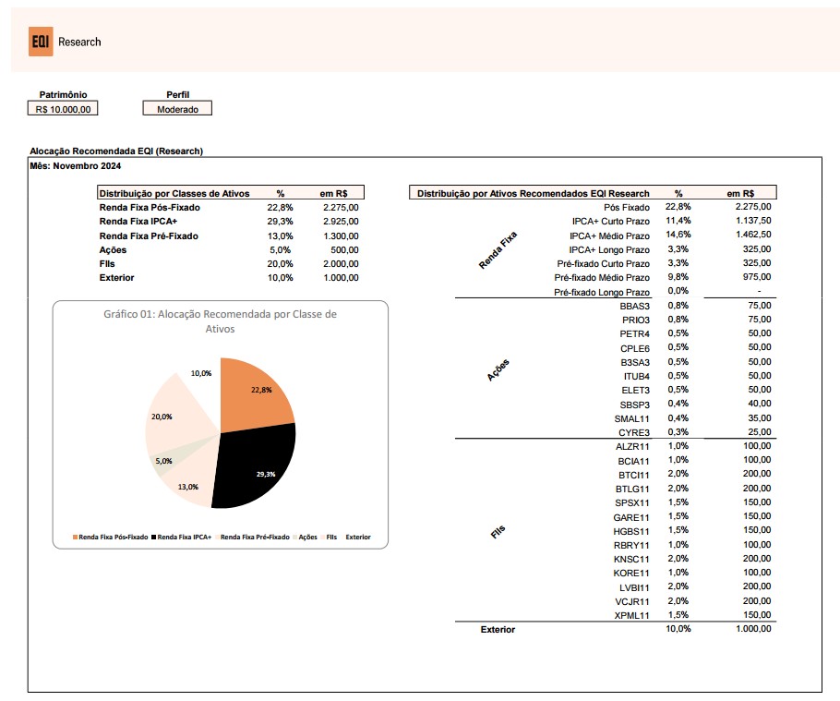Select the VCJR11 fund ticker

(x=632, y=601)
